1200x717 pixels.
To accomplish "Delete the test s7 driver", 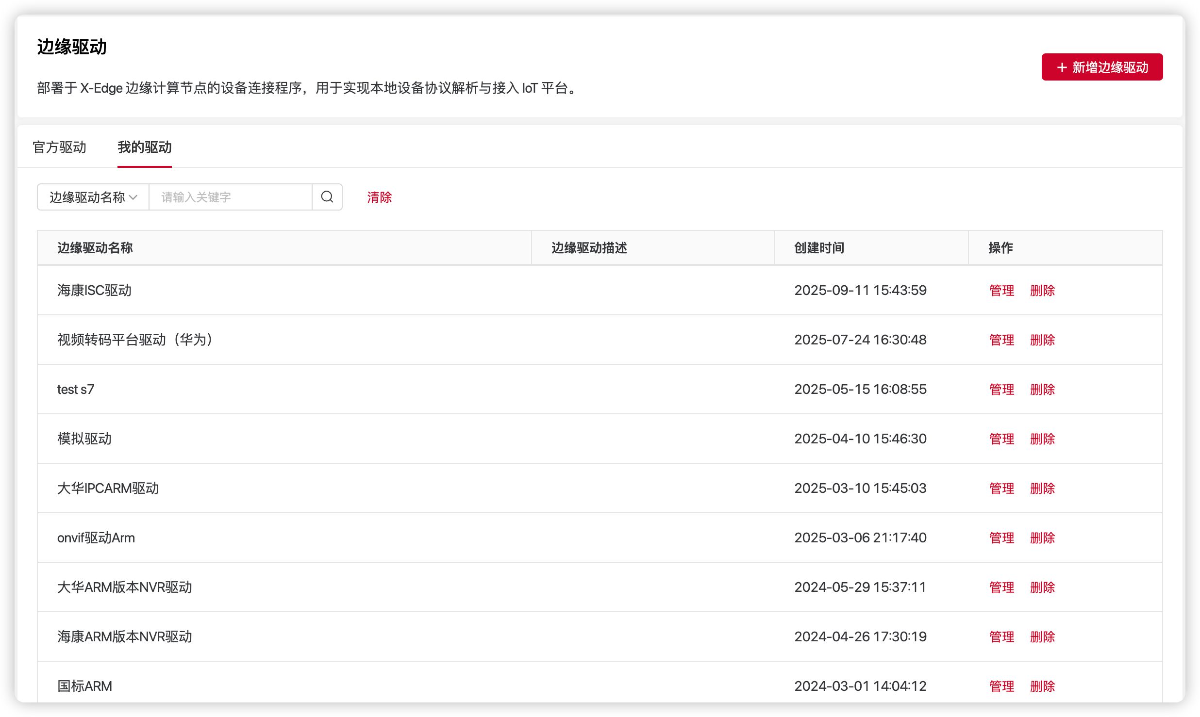I will pyautogui.click(x=1042, y=389).
